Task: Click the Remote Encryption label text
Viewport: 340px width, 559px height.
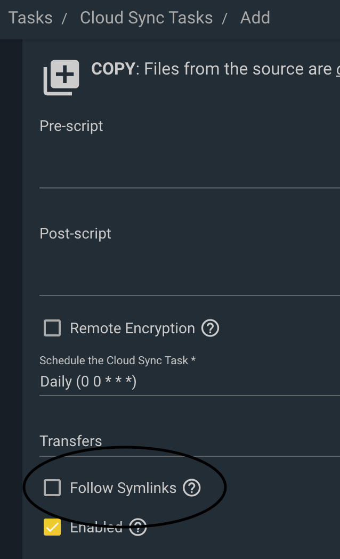Action: (x=132, y=328)
